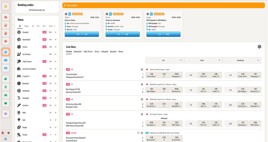
Task: Click the MMA glove icon
Action: [19, 113]
